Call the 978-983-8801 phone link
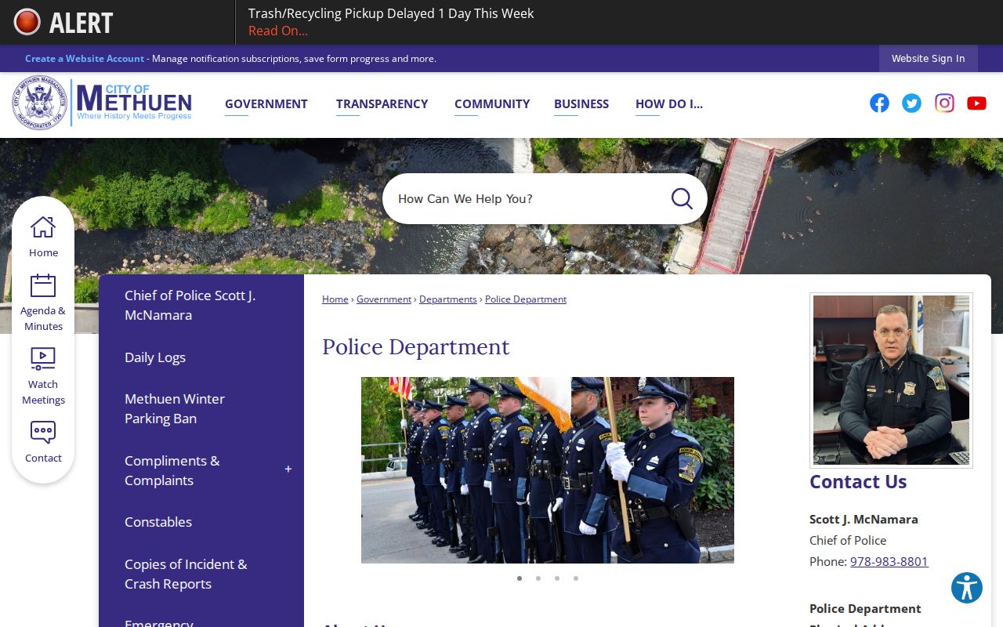The width and height of the screenshot is (1003, 627). coord(889,561)
